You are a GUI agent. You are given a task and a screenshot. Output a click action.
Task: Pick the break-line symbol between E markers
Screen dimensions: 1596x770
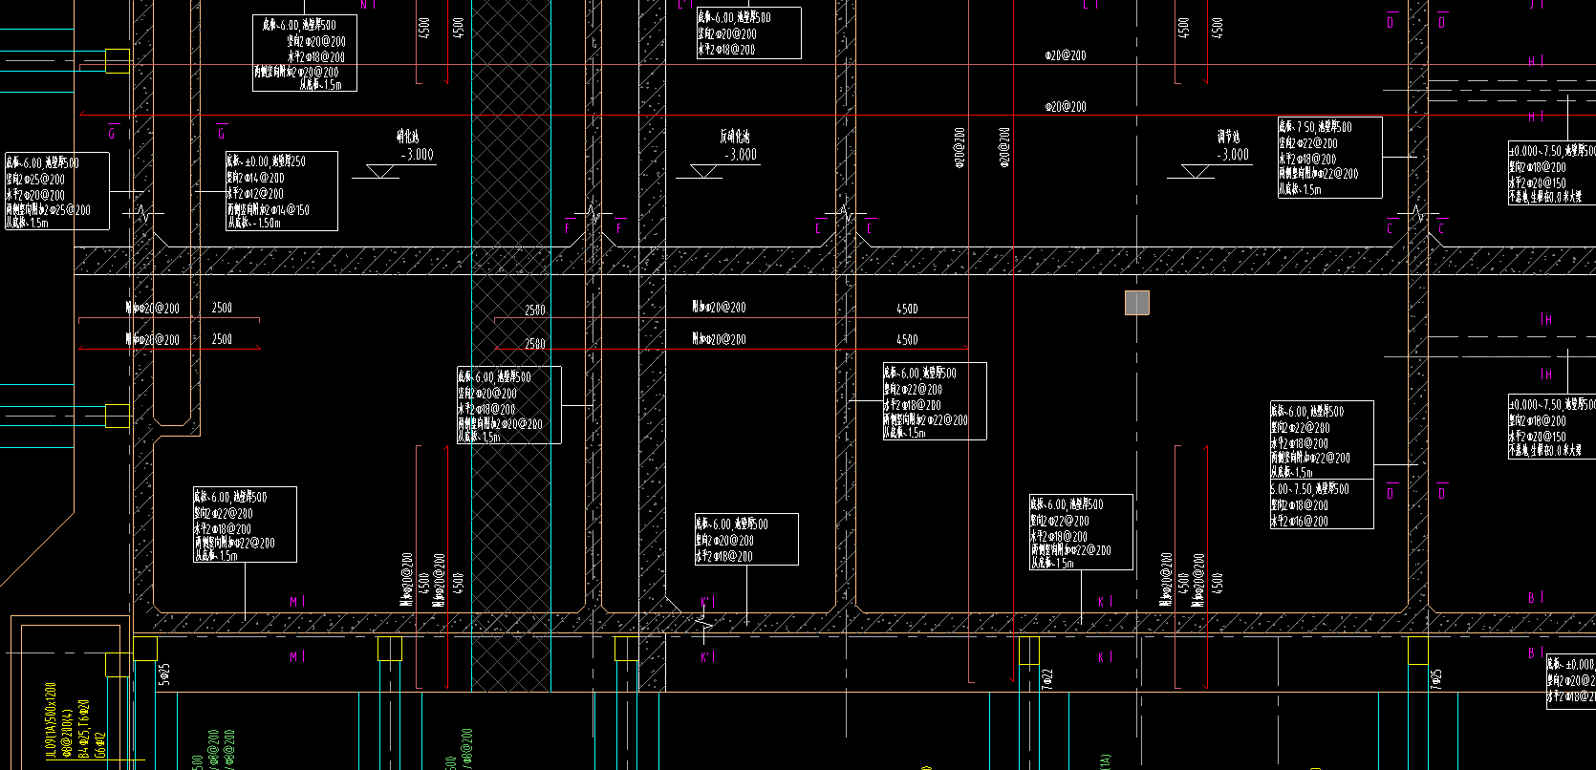[845, 214]
